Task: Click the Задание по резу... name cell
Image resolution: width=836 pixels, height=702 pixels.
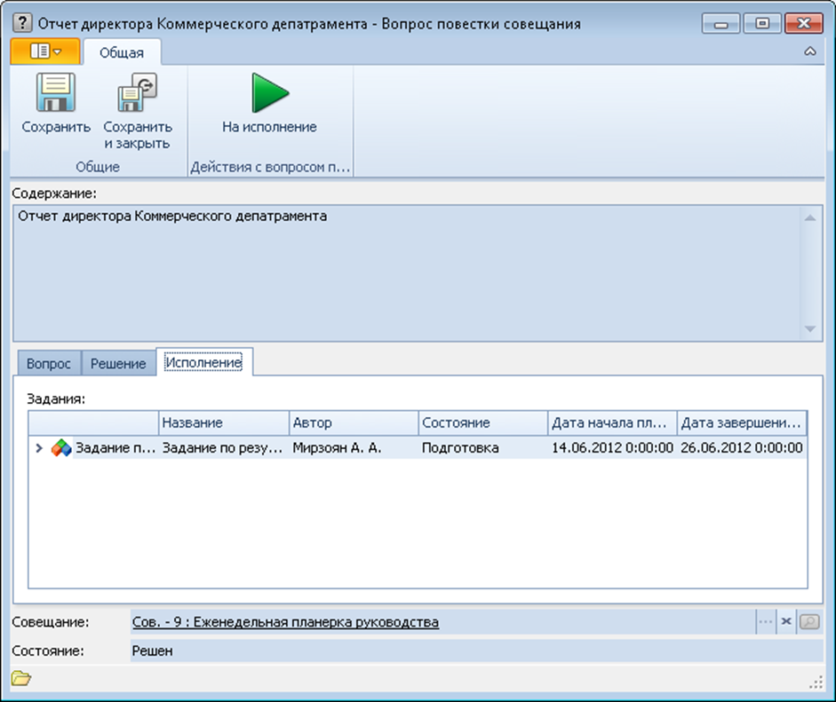Action: [x=224, y=448]
